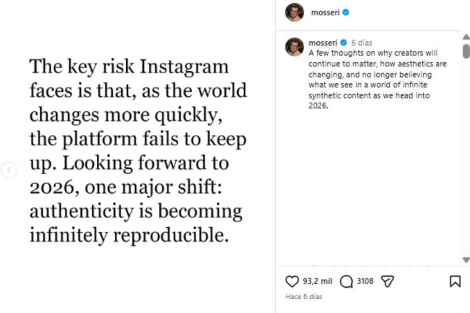Click the verified badge in the post header
470x313 pixels.
pyautogui.click(x=346, y=13)
